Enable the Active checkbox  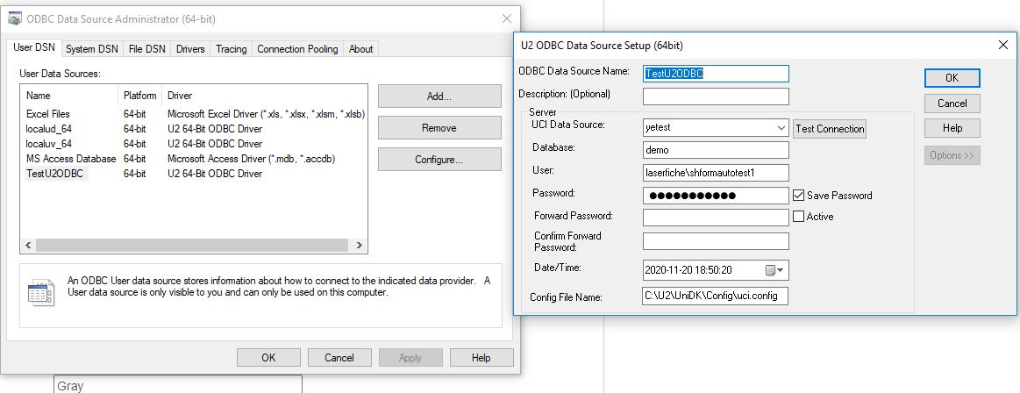point(799,216)
